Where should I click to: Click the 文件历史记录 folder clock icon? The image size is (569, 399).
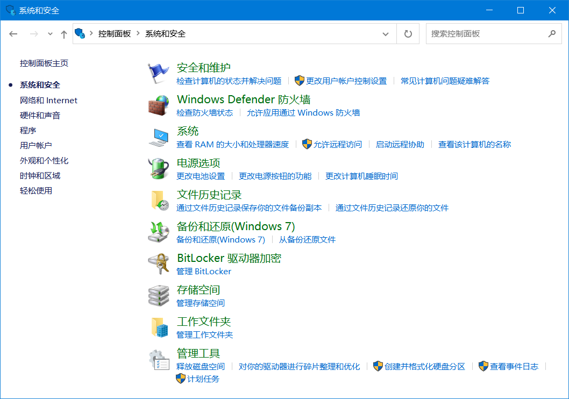(159, 201)
